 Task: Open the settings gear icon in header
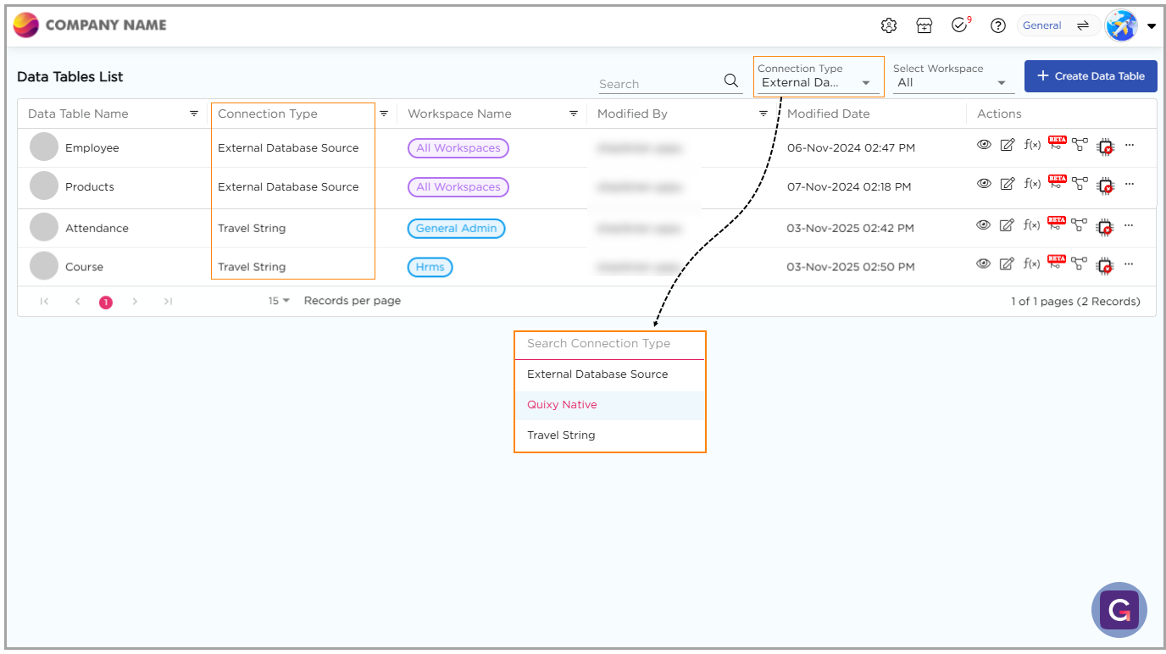pos(889,25)
